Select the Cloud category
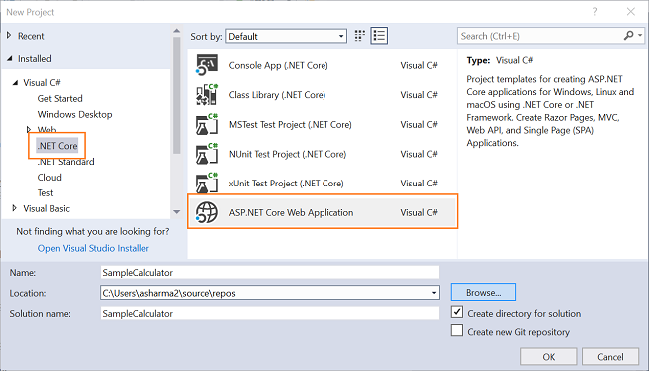This screenshot has height=371, width=649. pos(50,177)
